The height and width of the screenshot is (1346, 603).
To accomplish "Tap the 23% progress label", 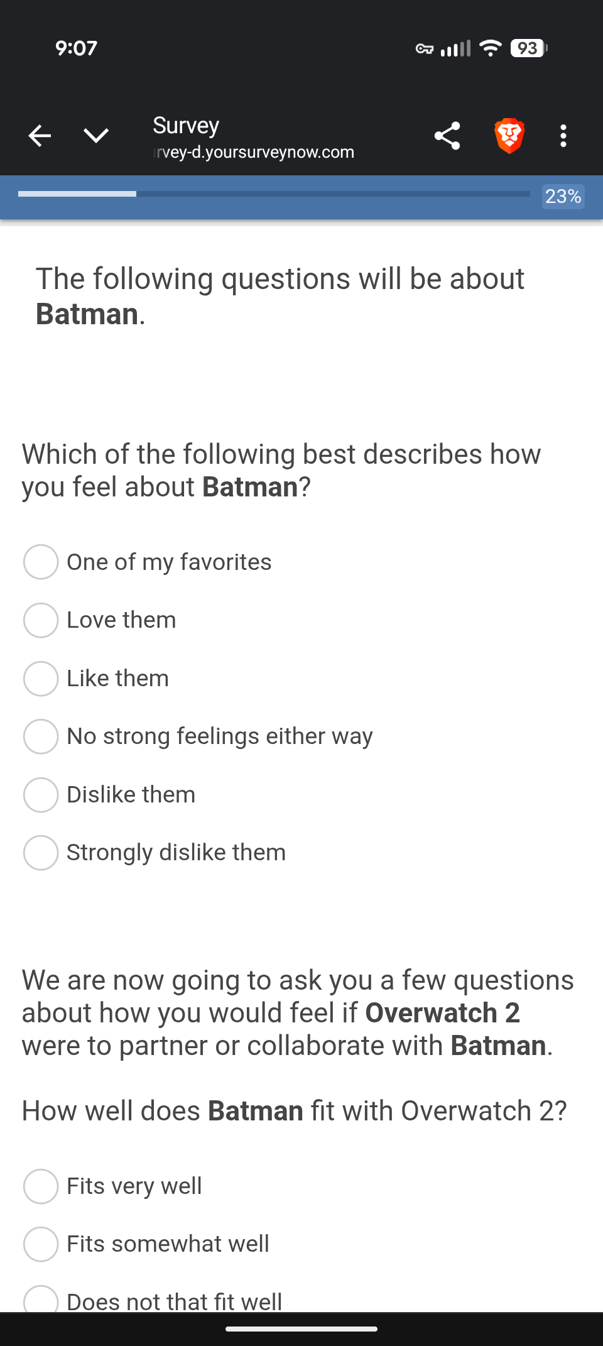I will click(x=563, y=196).
